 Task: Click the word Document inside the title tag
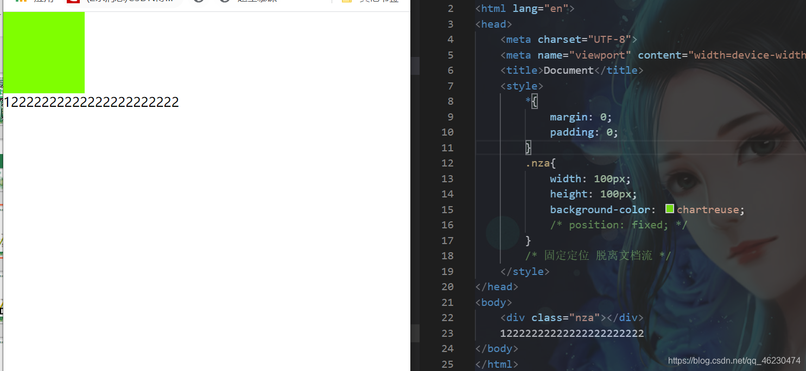(568, 70)
